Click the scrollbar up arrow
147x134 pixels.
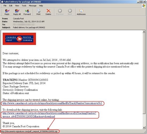click(x=144, y=32)
